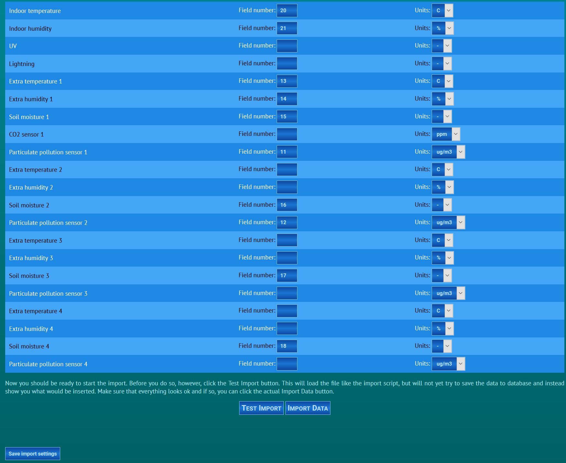The height and width of the screenshot is (463, 566).
Task: Click Particulate pollution sensor 1 field number input
Action: [287, 152]
